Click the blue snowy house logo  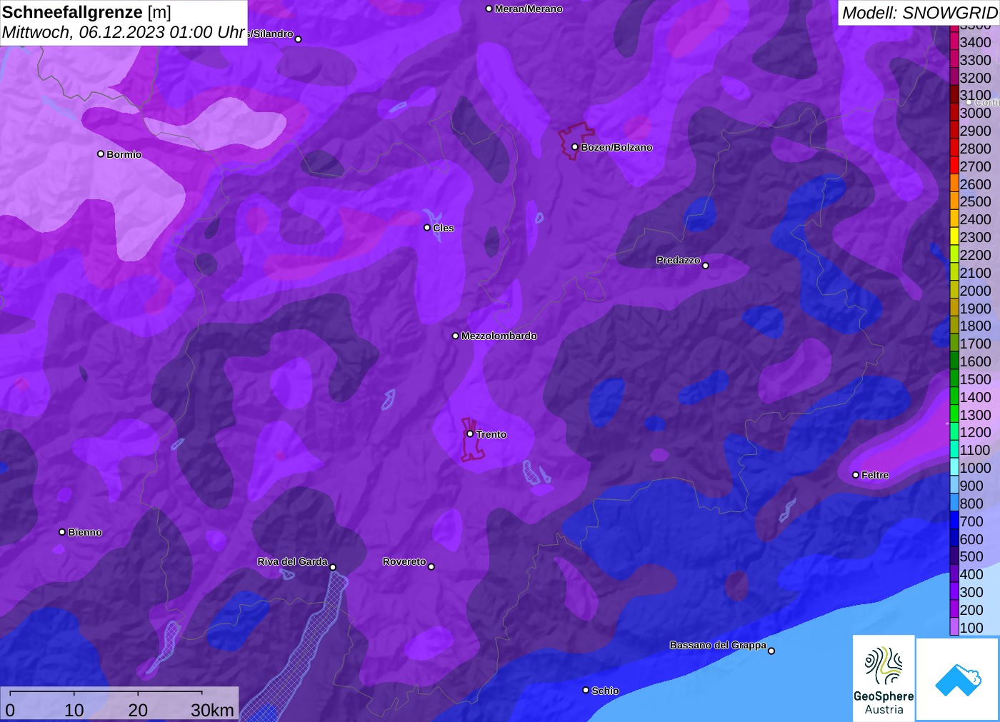(x=958, y=679)
